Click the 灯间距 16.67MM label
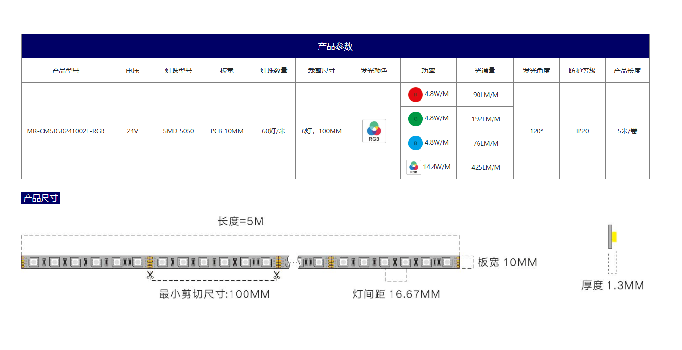This screenshot has height=350, width=682. click(x=396, y=294)
